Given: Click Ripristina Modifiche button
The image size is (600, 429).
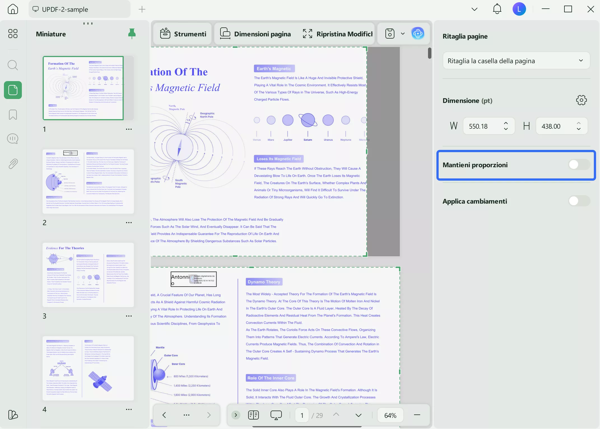Looking at the screenshot, I should (x=338, y=34).
